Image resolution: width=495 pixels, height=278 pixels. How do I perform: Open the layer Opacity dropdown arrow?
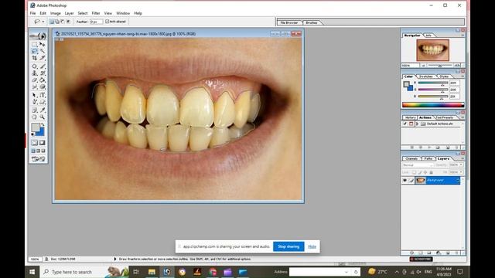click(461, 164)
